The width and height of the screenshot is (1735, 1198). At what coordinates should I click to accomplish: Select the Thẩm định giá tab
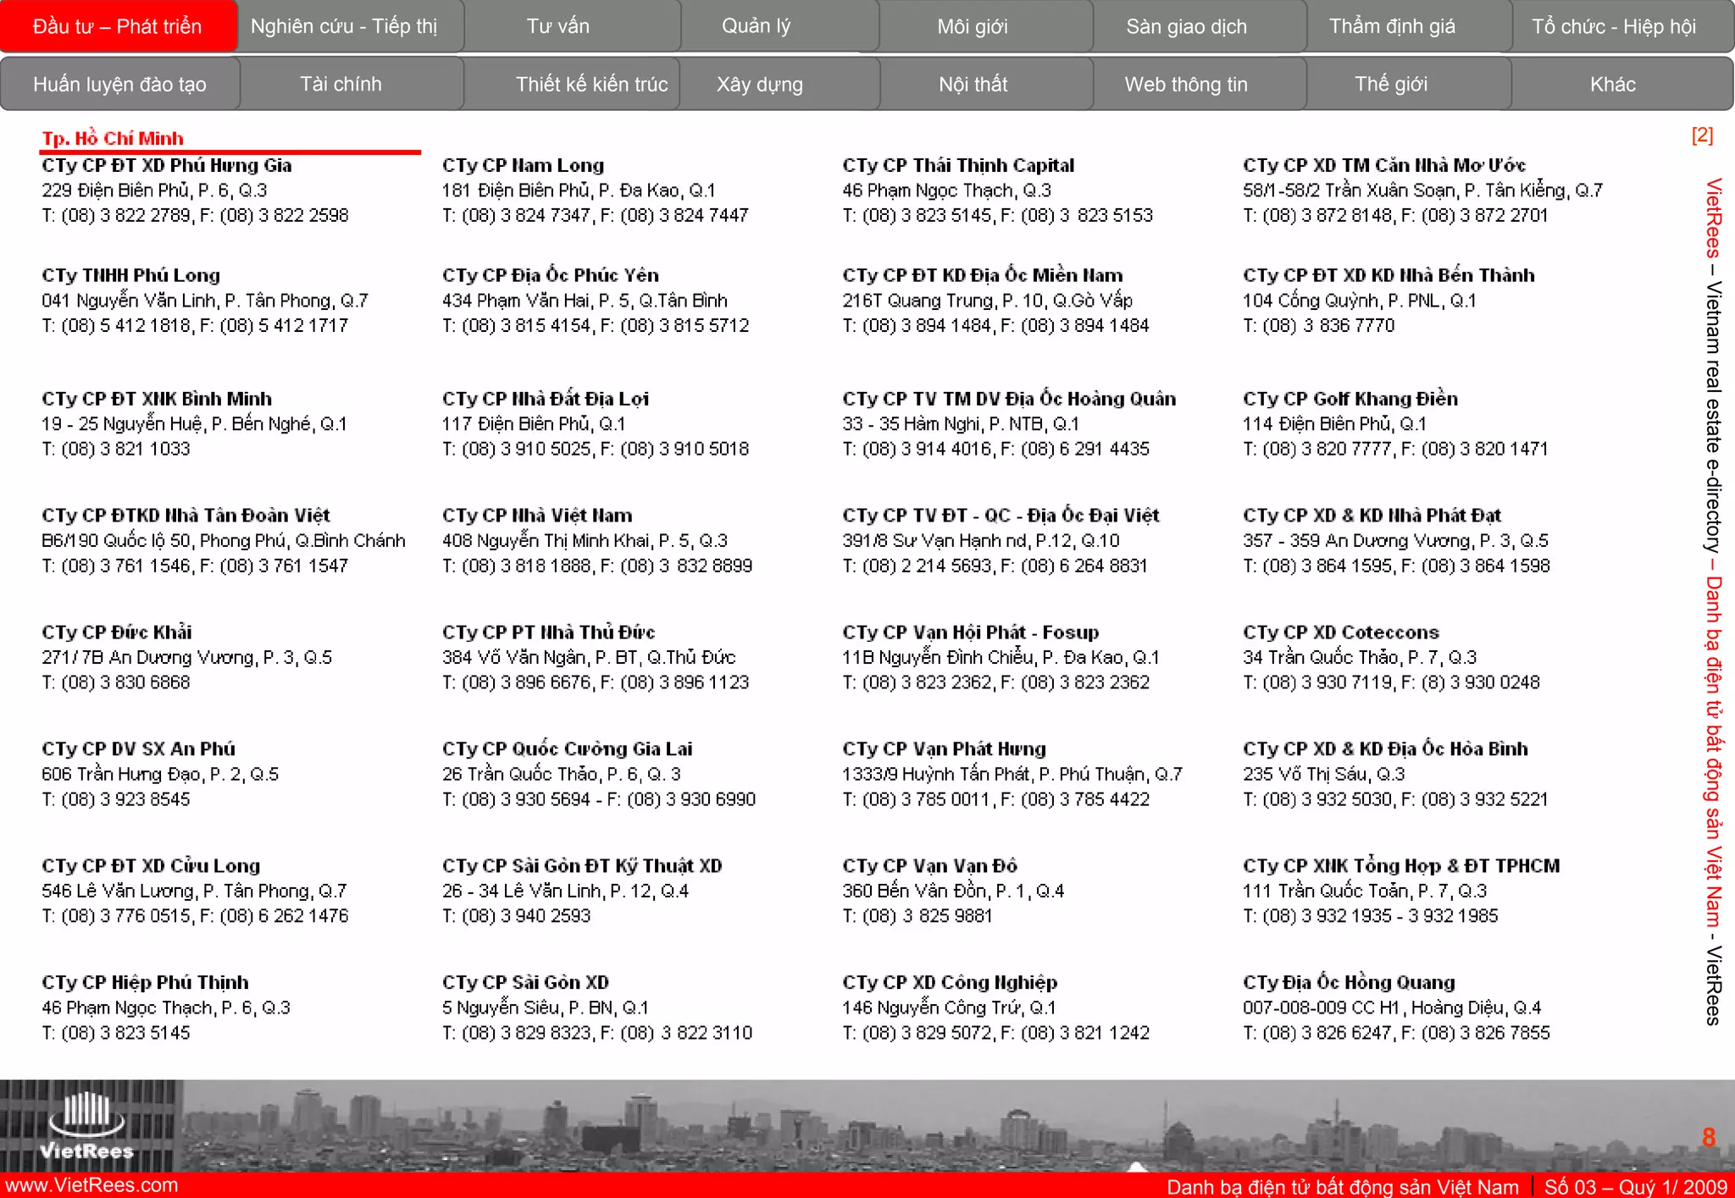1409,26
